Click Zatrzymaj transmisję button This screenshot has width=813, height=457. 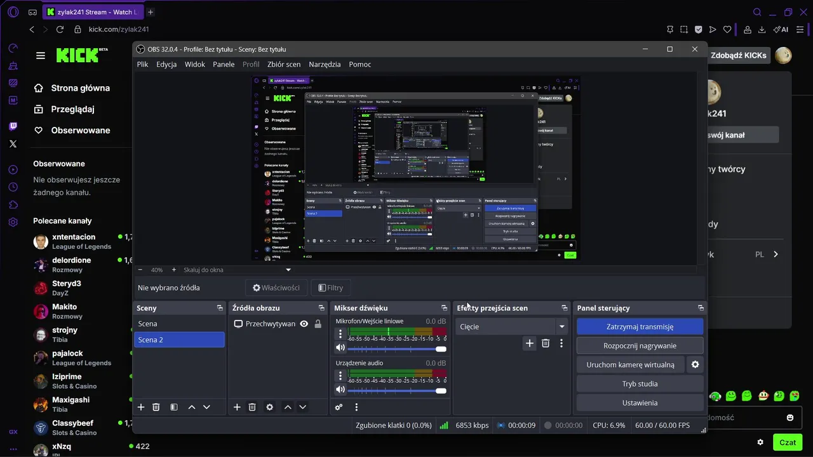[x=640, y=327]
